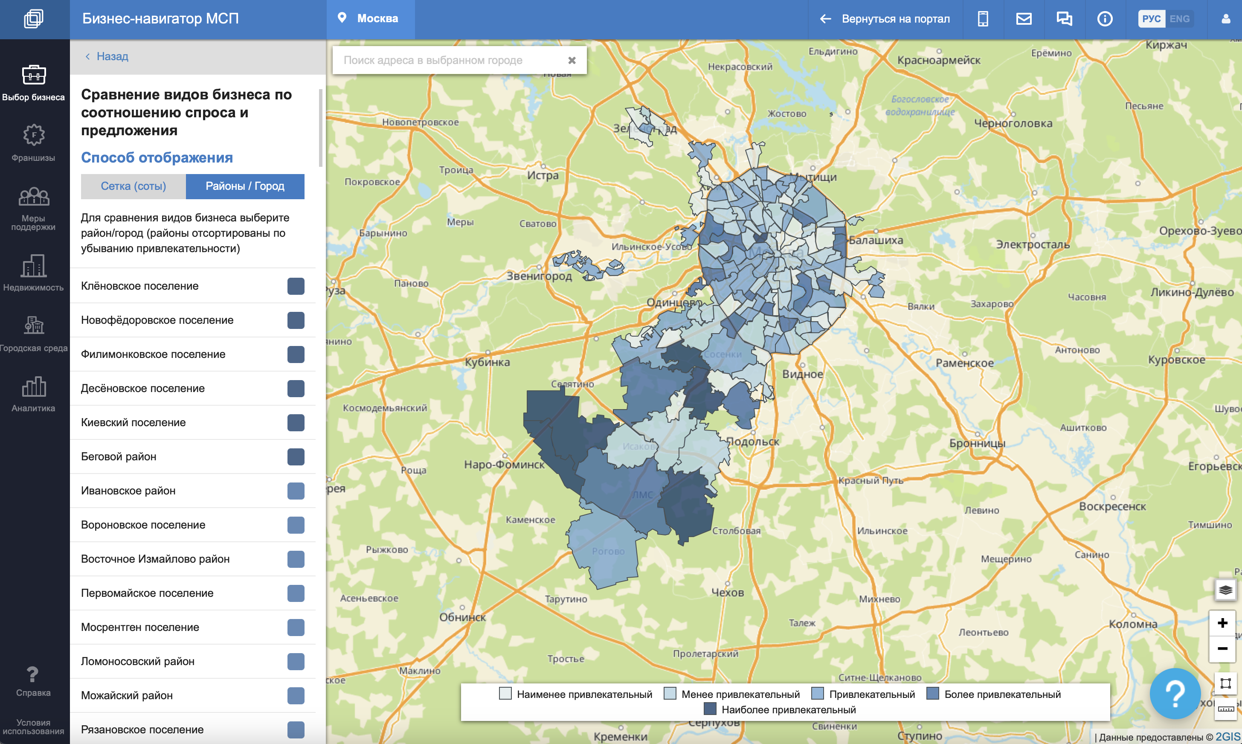Switch language to ENG
Screen dimensions: 1242x744
1179,19
